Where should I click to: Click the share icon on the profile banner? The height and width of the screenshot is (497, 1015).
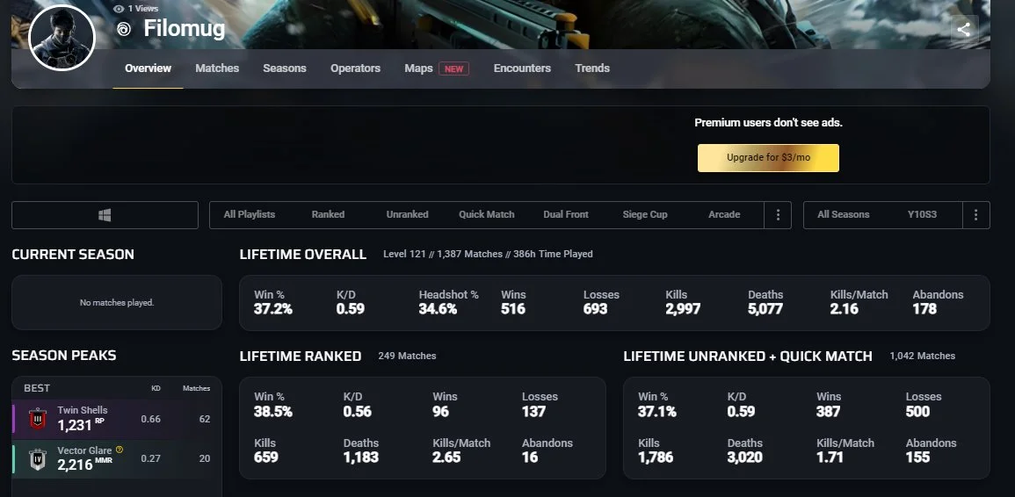click(964, 29)
